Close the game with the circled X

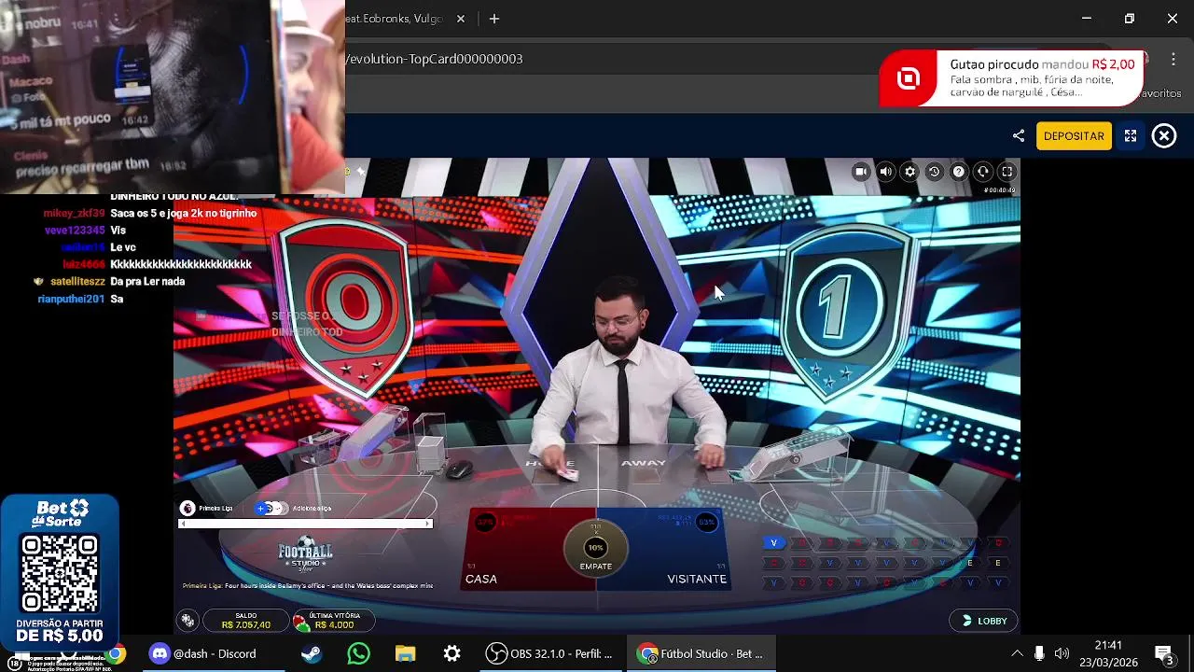[x=1164, y=136]
